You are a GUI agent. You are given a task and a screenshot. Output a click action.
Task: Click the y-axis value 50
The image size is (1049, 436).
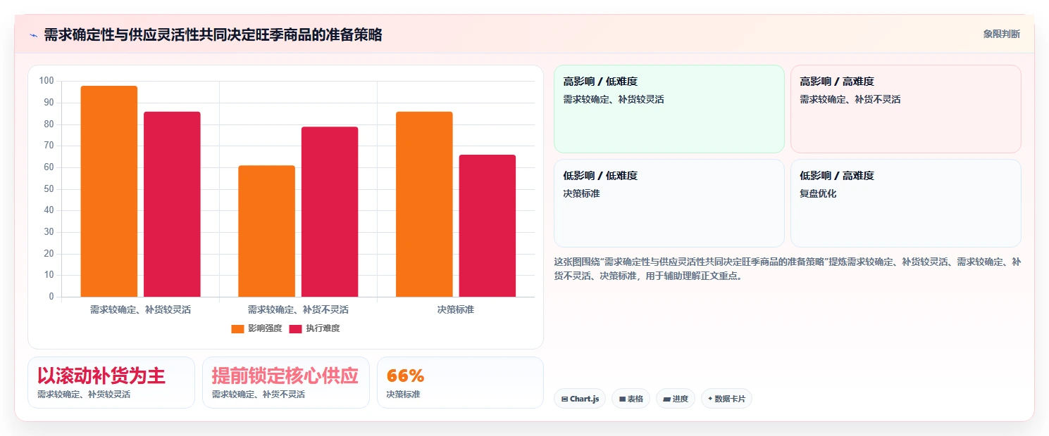pyautogui.click(x=49, y=189)
